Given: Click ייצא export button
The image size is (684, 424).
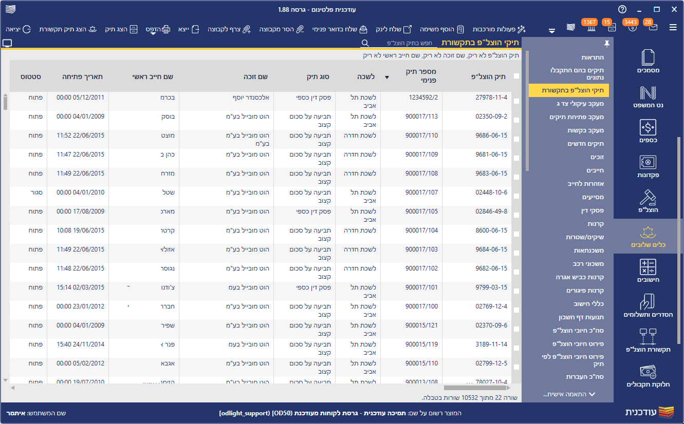Looking at the screenshot, I should click(189, 29).
